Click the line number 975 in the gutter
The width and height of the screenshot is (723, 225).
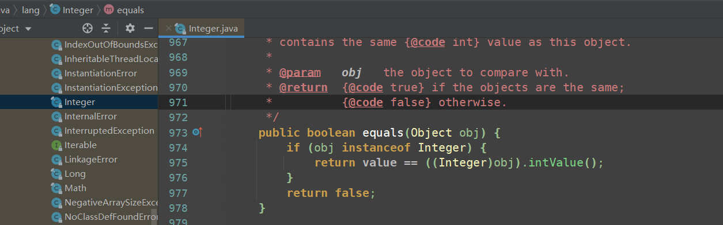coord(178,162)
